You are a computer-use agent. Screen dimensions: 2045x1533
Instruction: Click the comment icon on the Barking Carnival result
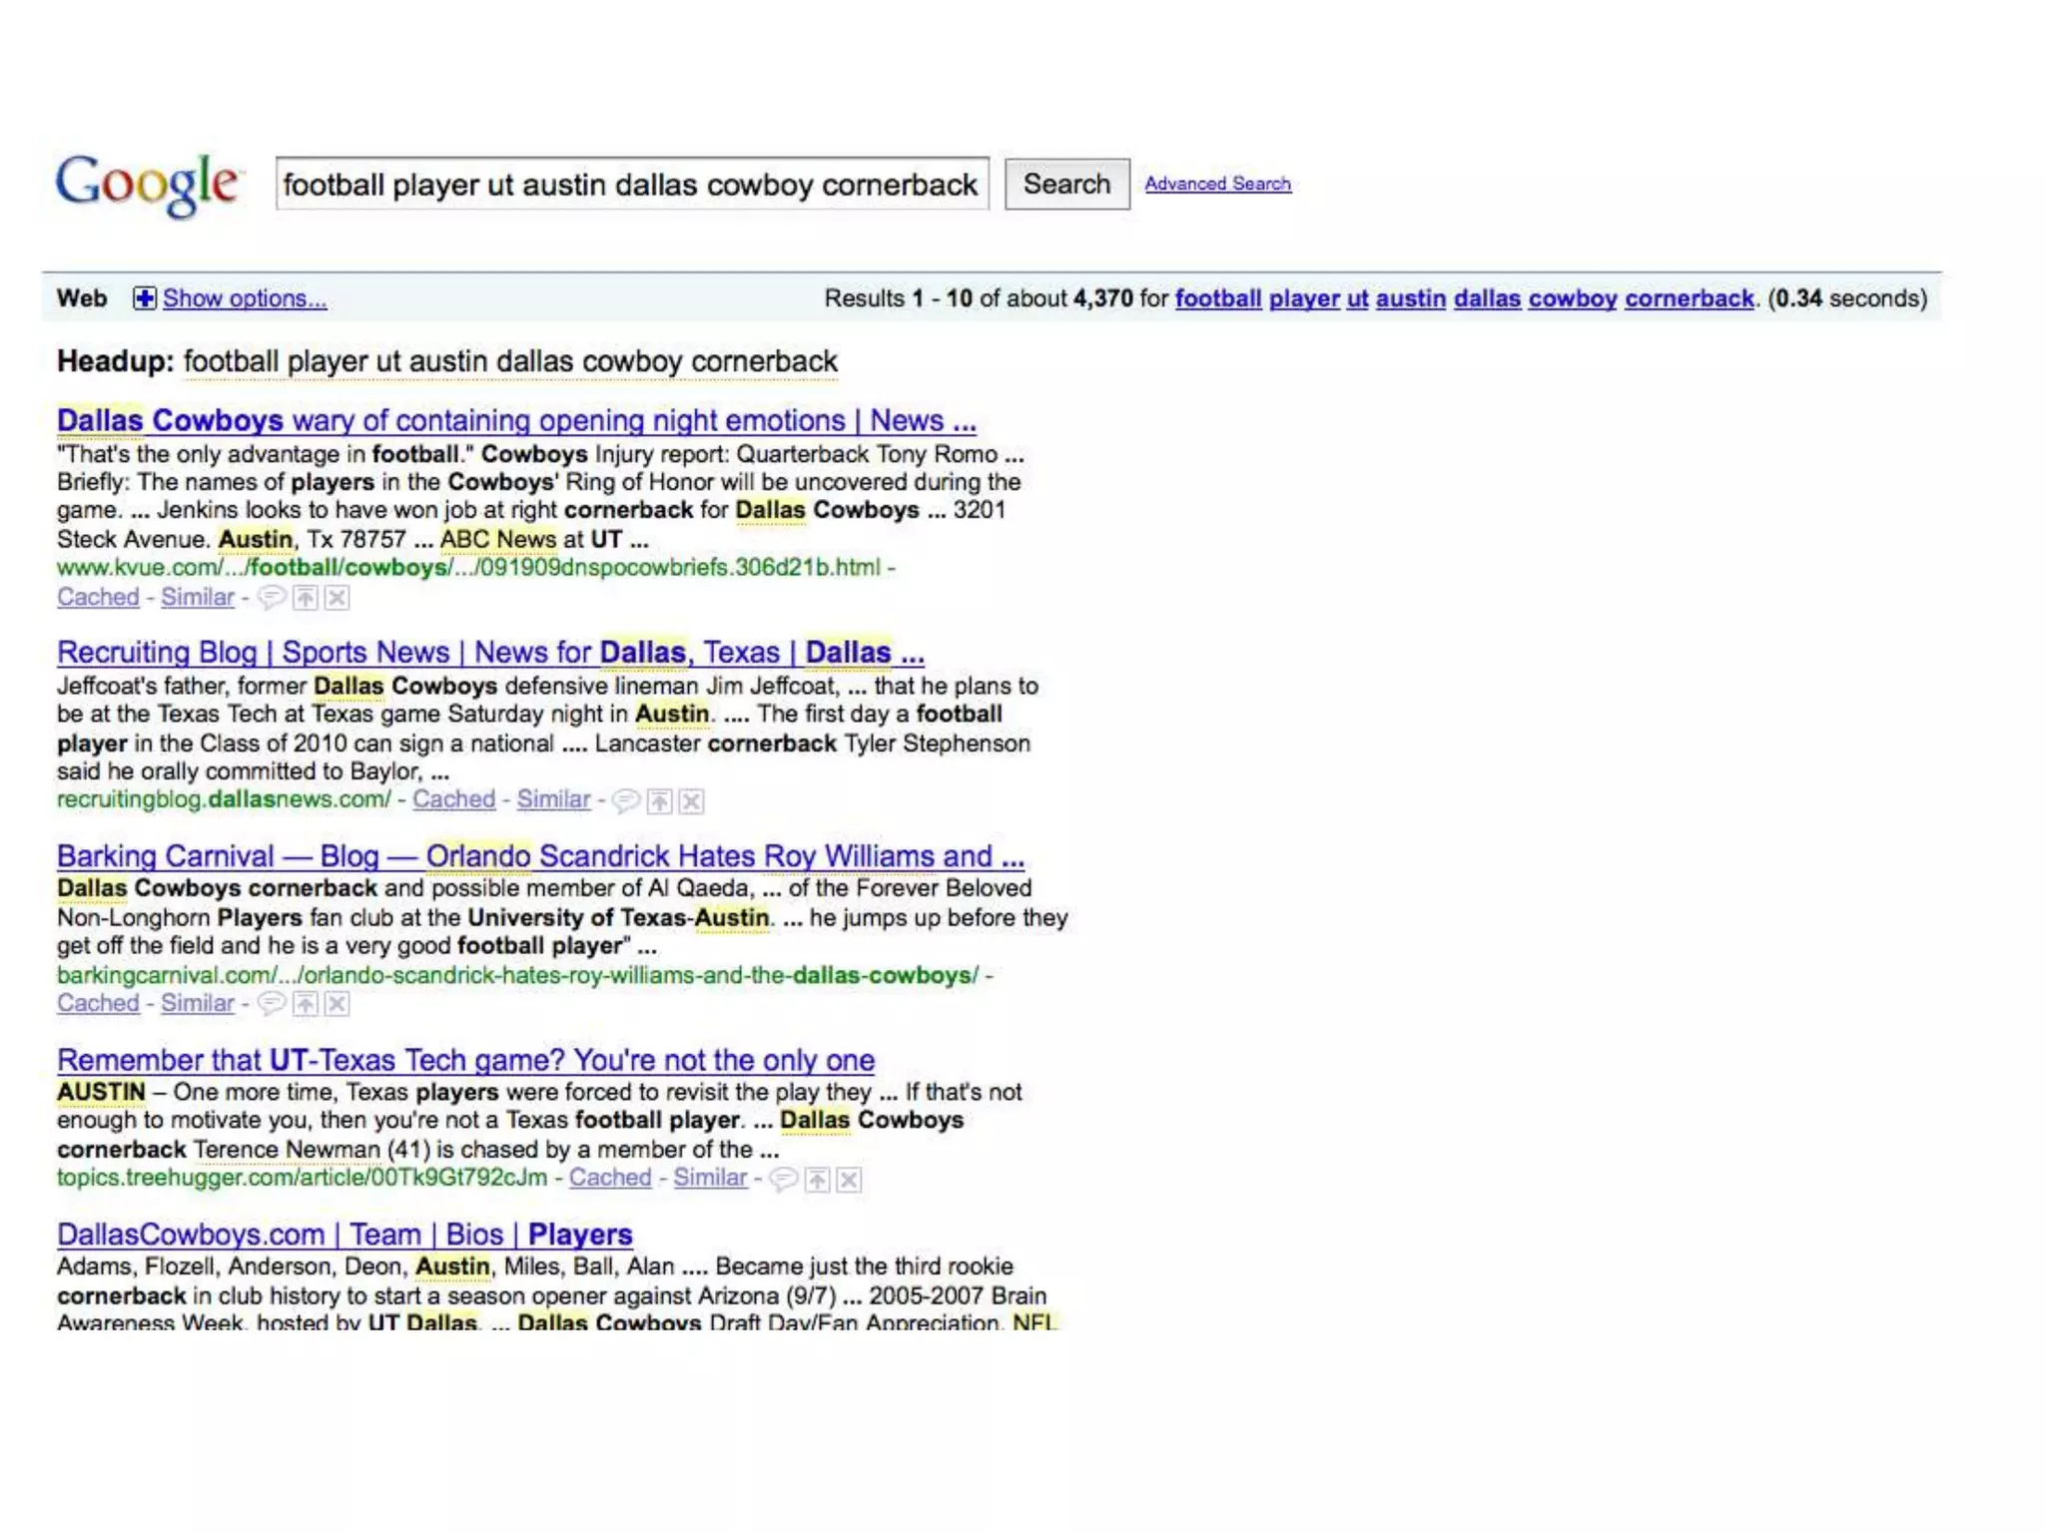pos(271,1004)
